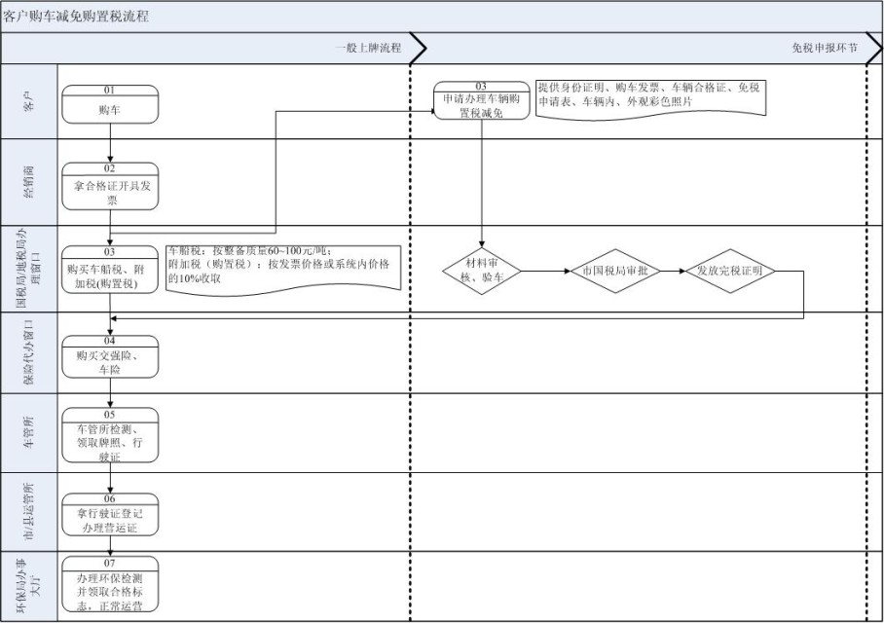Click the 车管所 swimlane label
Image resolution: width=884 pixels, height=623 pixels.
[28, 432]
